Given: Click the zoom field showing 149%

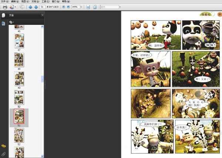Looking at the screenshot, I should pos(75,7).
